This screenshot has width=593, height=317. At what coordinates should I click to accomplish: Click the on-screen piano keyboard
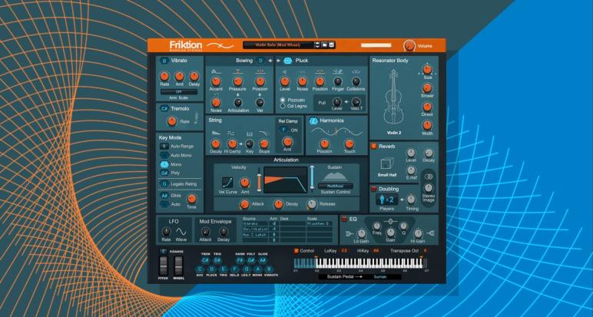point(361,263)
